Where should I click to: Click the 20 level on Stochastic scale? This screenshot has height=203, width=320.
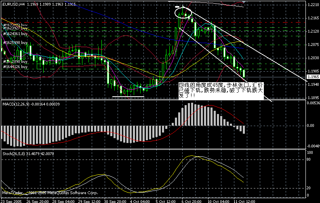coord(309,188)
